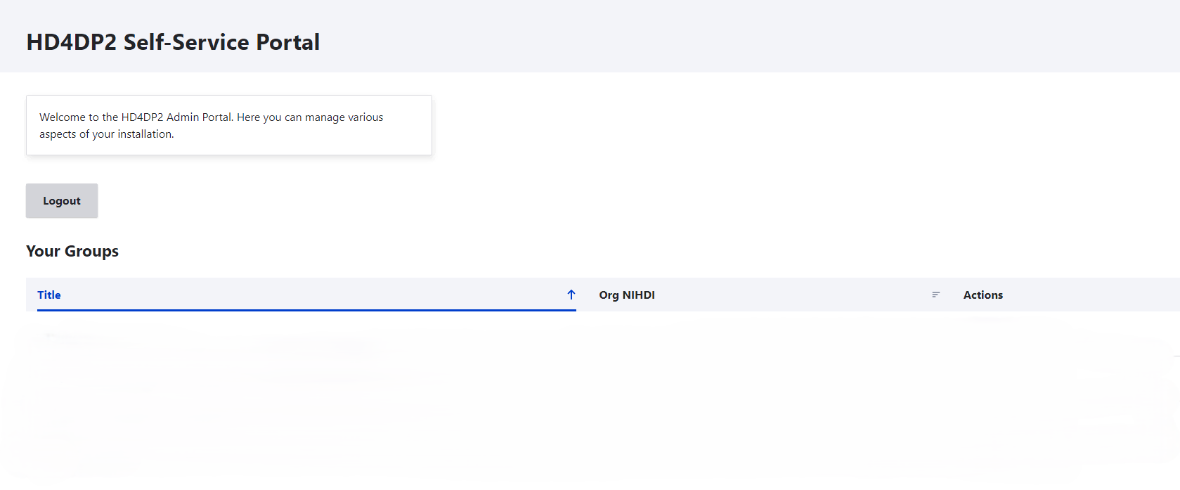Image resolution: width=1180 pixels, height=490 pixels.
Task: Click the word 'aspects' in welcome message
Action: click(x=58, y=134)
